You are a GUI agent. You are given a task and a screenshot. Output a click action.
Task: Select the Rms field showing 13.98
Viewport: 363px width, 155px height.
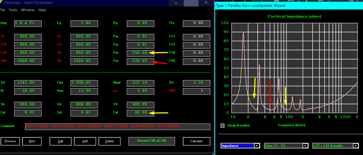84,91
